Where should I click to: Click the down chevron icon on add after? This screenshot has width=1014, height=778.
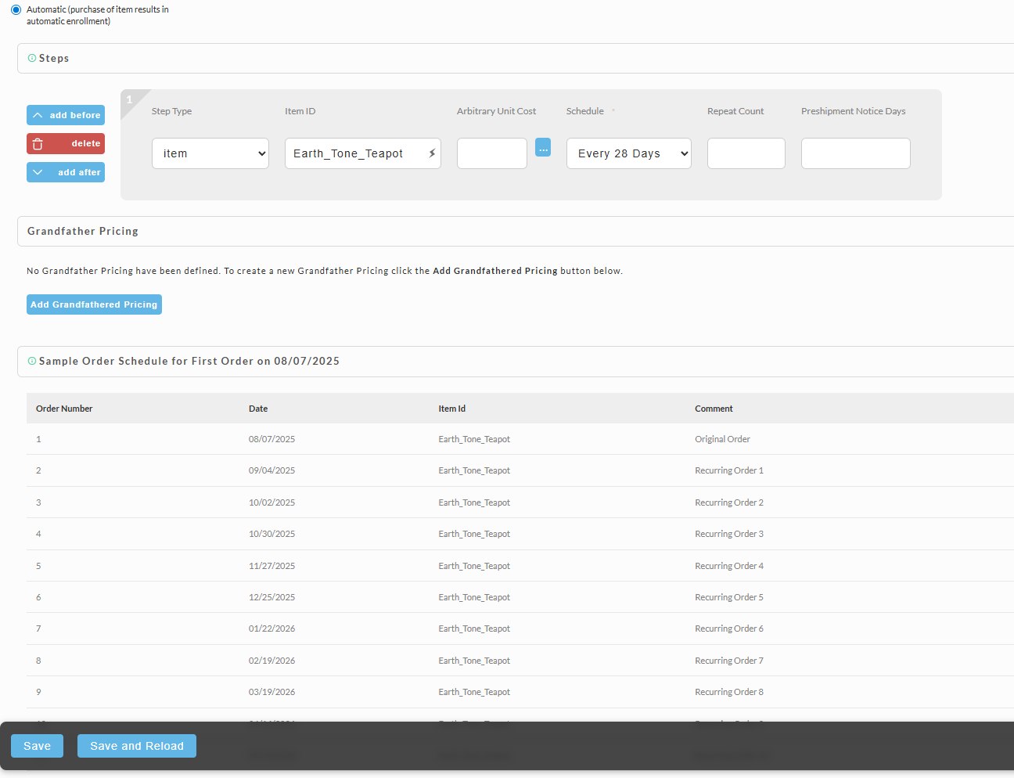[x=38, y=172]
